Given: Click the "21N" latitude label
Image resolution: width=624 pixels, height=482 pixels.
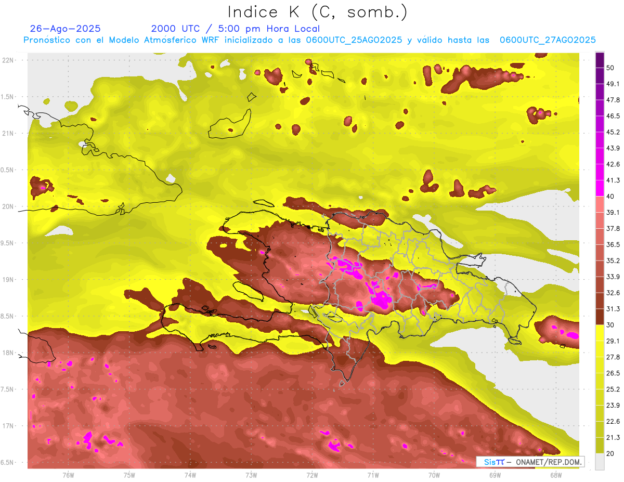Looking at the screenshot, I should (x=9, y=133).
